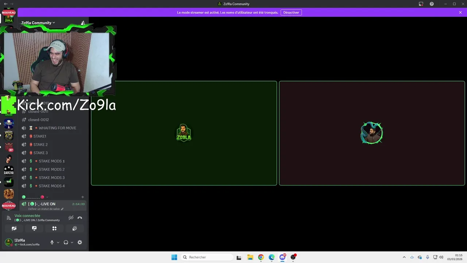
Task: Click the Discord taskbar icon
Action: click(x=282, y=257)
